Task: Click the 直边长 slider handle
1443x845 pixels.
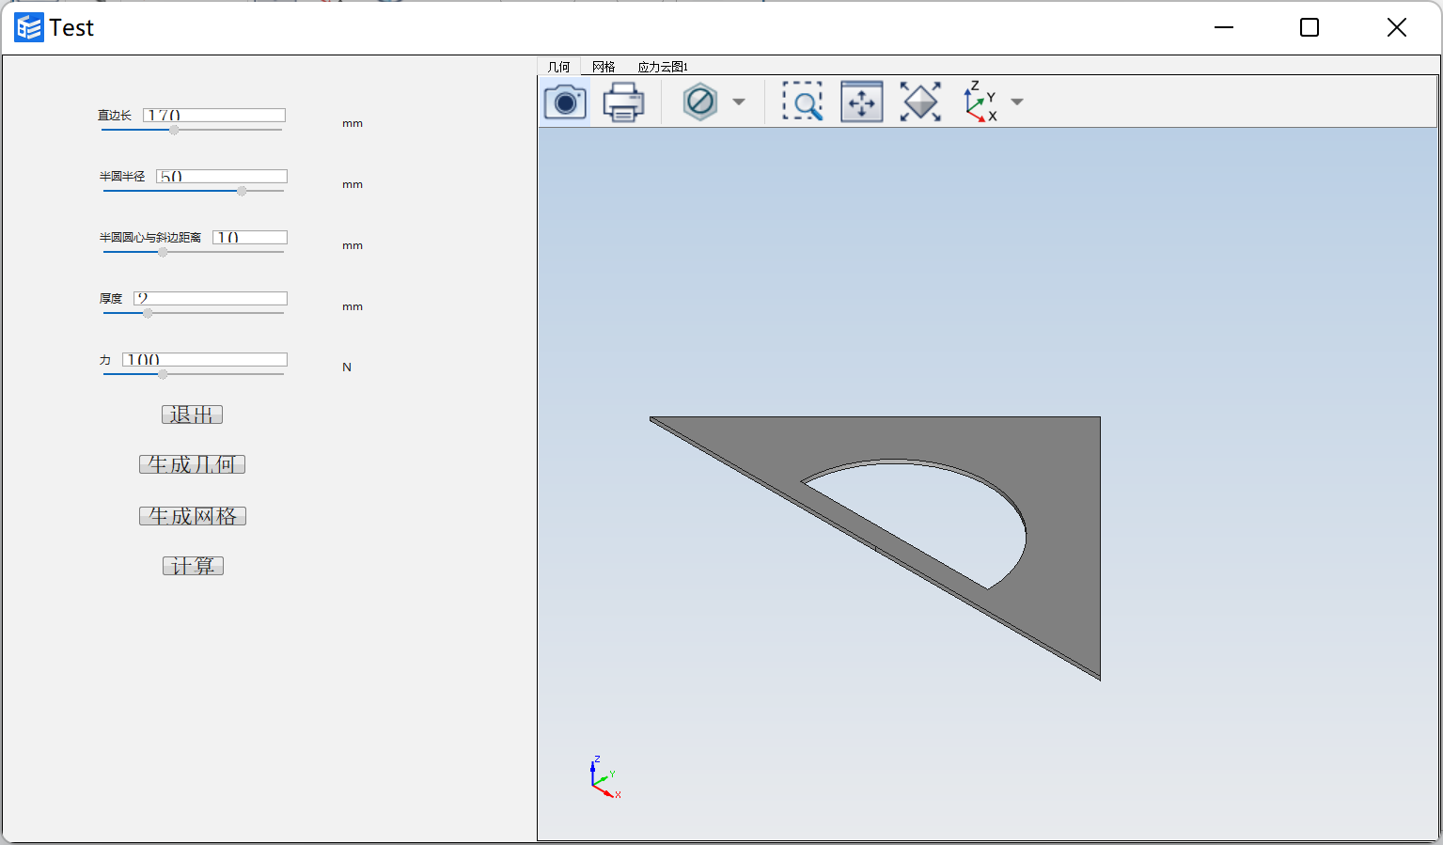Action: point(174,130)
